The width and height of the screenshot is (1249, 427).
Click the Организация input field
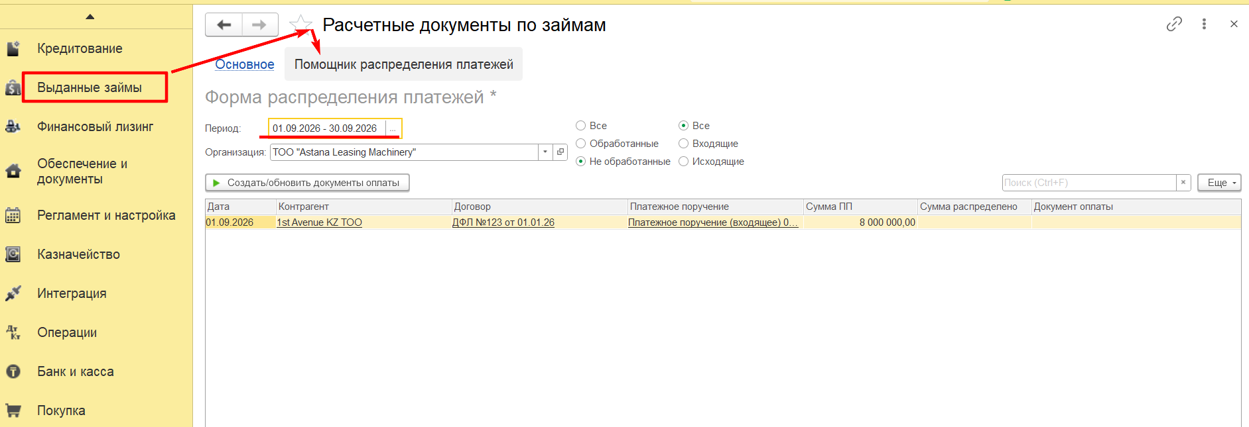pyautogui.click(x=404, y=152)
